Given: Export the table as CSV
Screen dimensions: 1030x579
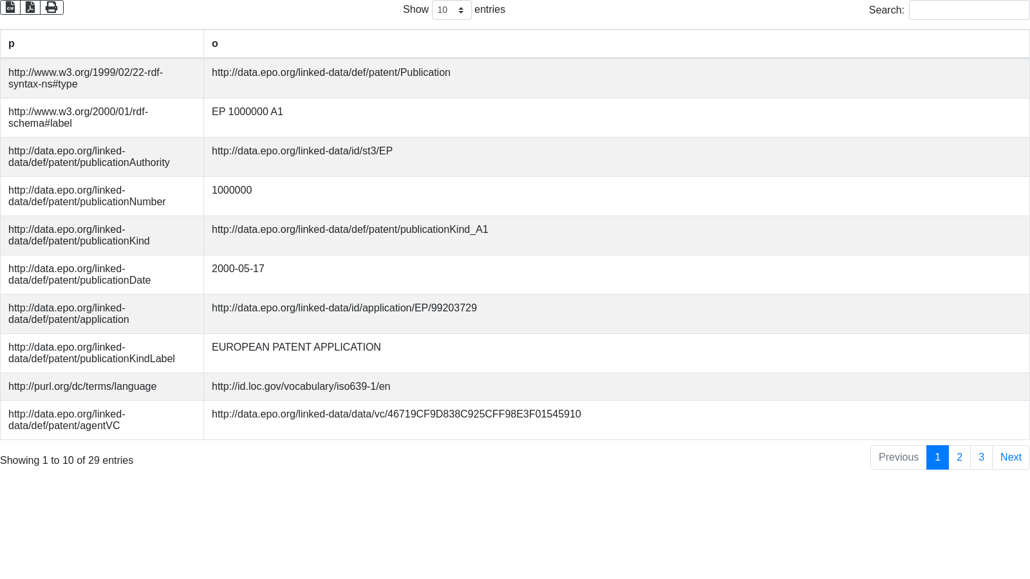Looking at the screenshot, I should (x=10, y=7).
